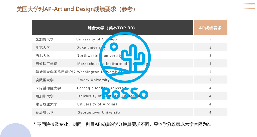Click the 南加州大学 cell
This screenshot has height=137, width=257.
click(44, 96)
